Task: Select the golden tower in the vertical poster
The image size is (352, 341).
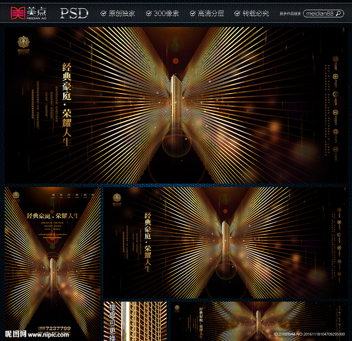Action: [x=53, y=274]
